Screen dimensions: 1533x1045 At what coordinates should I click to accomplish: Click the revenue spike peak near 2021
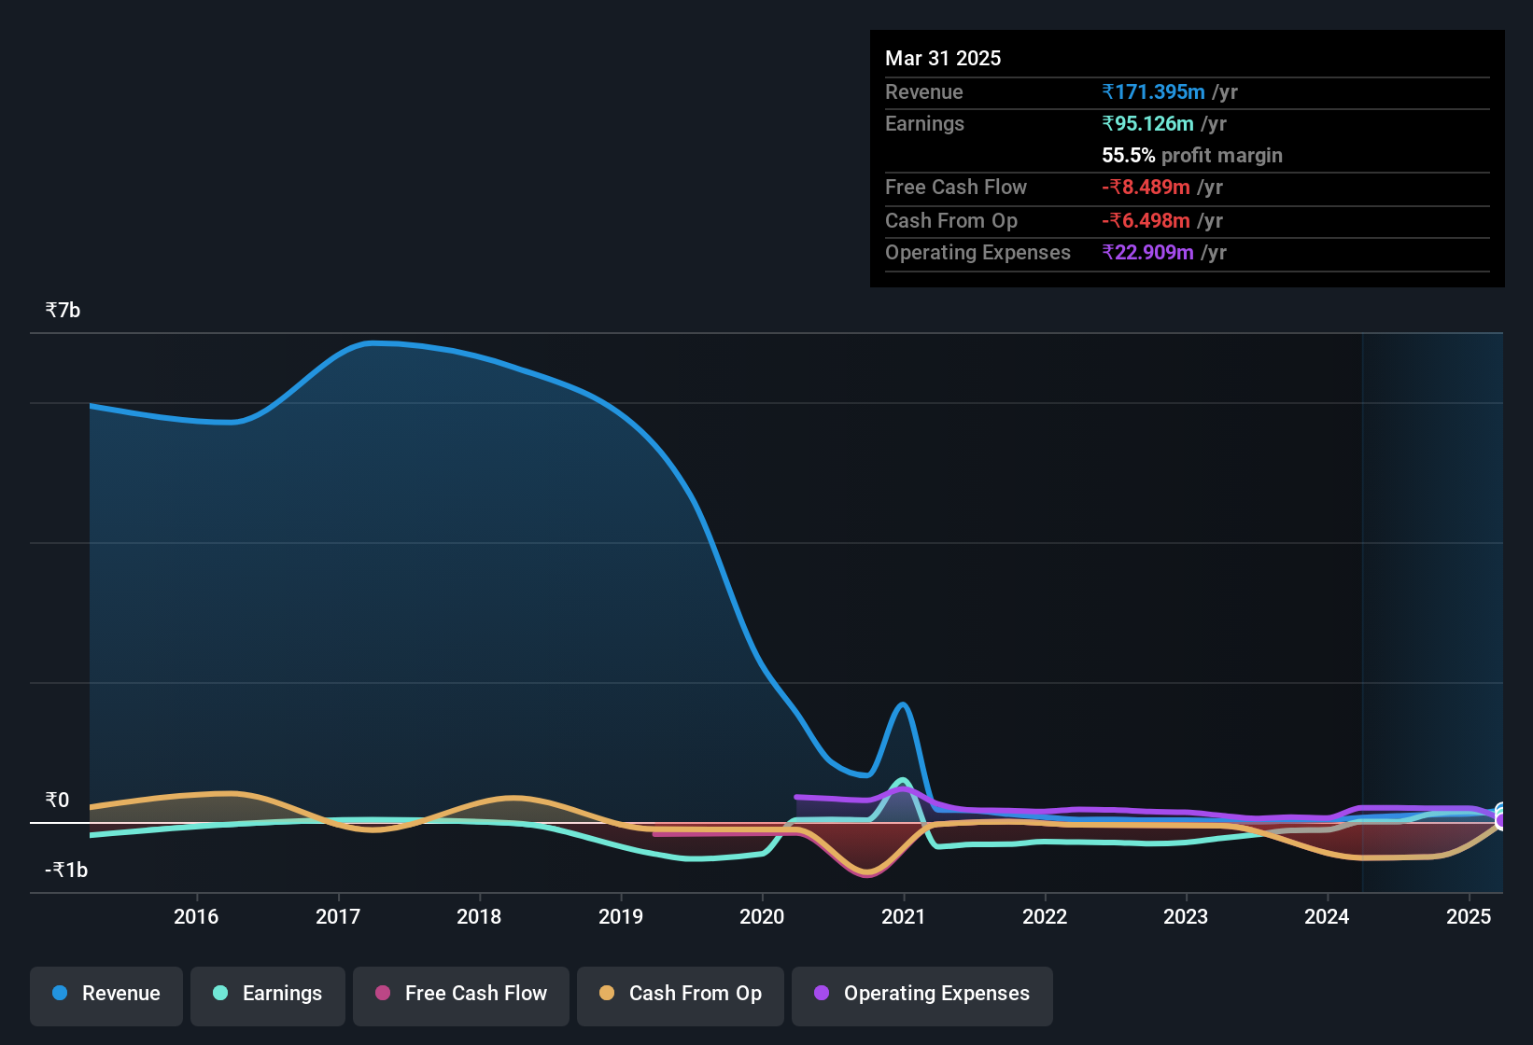pos(902,705)
